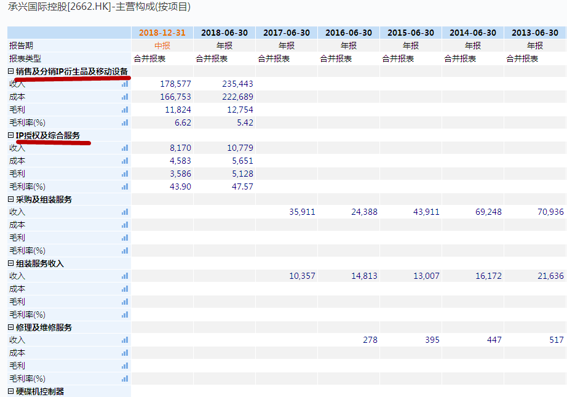Select the 2014-06-30 column header
567x397 pixels.
473,33
